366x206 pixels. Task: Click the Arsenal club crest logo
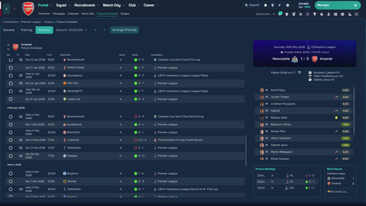tap(28, 9)
